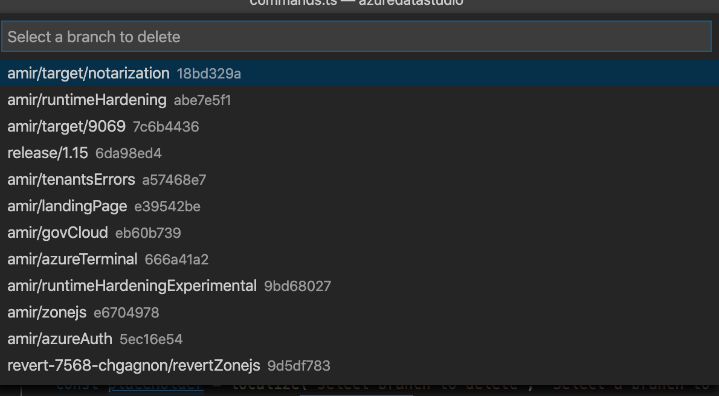Click hash 9bd68027 next to runtimeHardeningExperimental
The width and height of the screenshot is (719, 396).
[x=297, y=286]
